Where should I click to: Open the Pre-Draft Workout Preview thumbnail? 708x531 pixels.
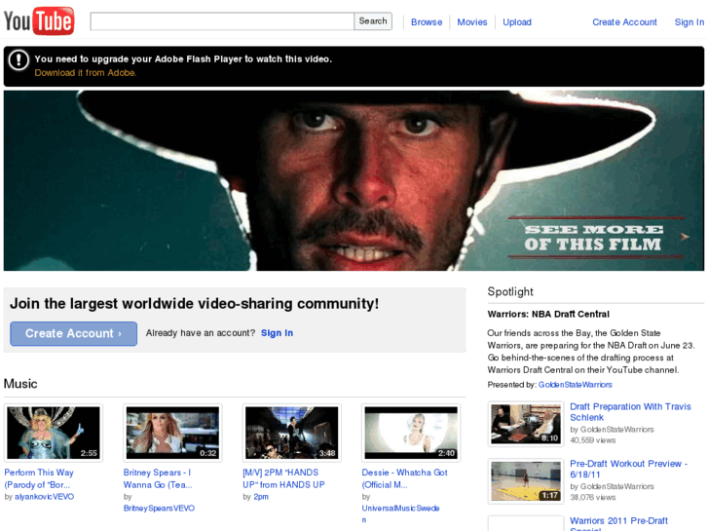coord(526,481)
